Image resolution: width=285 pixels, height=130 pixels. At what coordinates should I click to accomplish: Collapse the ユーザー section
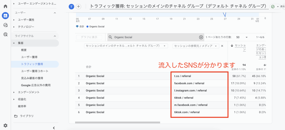(x=55, y=13)
